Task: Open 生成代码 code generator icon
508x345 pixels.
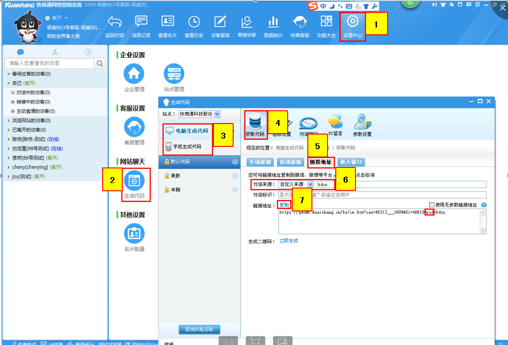Action: point(134,181)
